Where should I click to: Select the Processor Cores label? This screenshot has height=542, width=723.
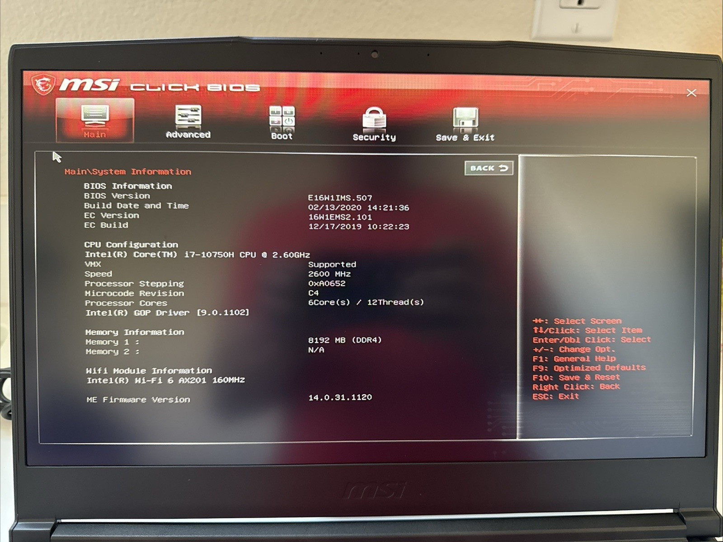click(x=126, y=303)
